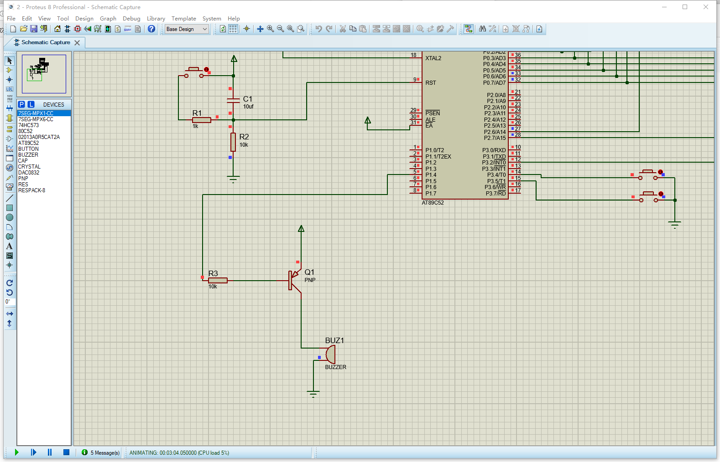Open Bill of Materials dollar icon
The width and height of the screenshot is (720, 462).
pos(118,29)
